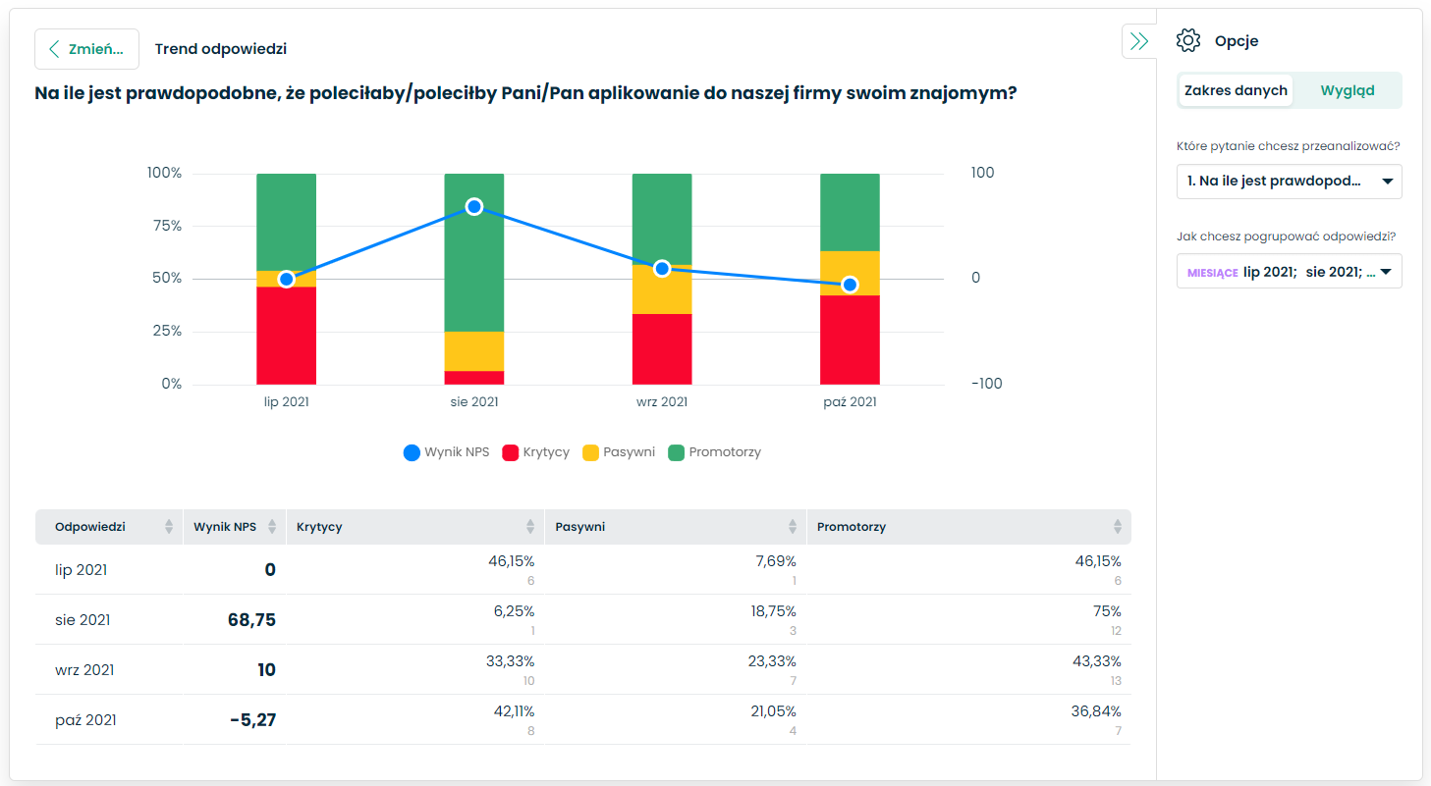
Task: Click the Opcje gear icon
Action: pyautogui.click(x=1188, y=41)
